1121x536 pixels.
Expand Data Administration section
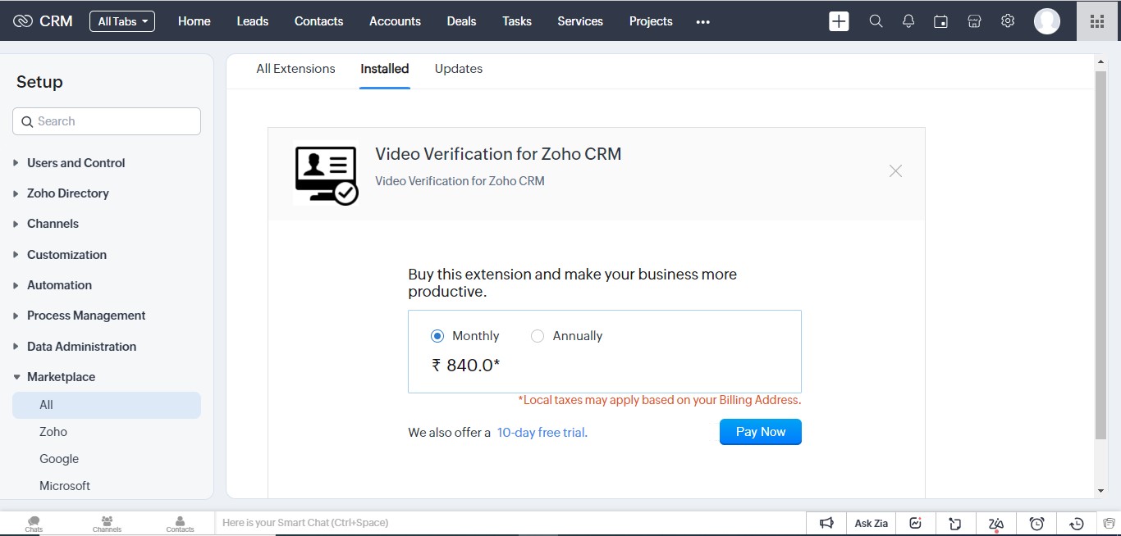(81, 347)
